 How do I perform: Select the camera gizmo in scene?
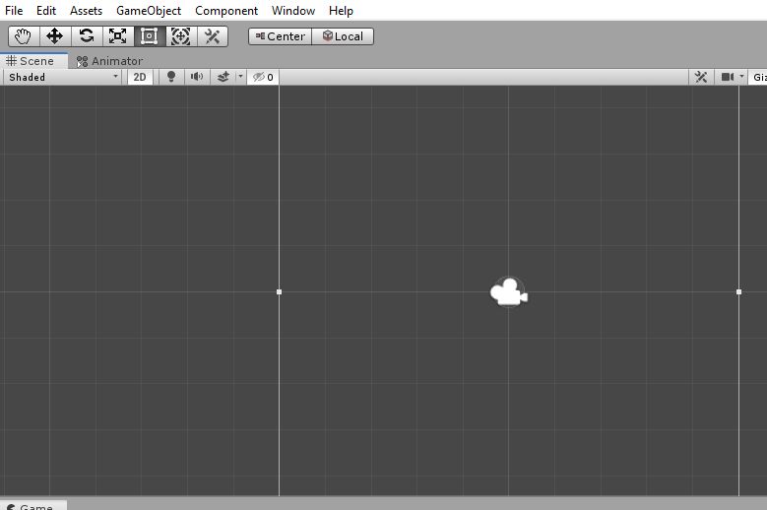click(509, 291)
